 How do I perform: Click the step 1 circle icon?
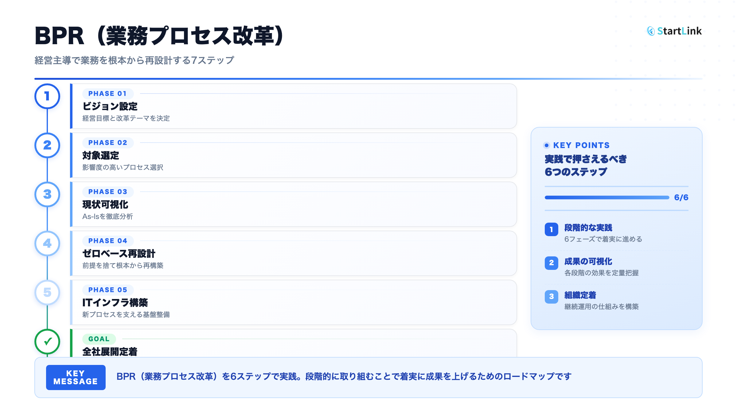click(x=47, y=96)
